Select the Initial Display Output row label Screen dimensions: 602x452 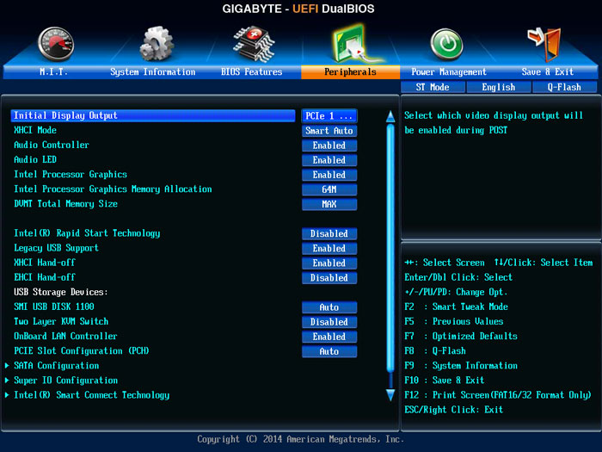(153, 115)
